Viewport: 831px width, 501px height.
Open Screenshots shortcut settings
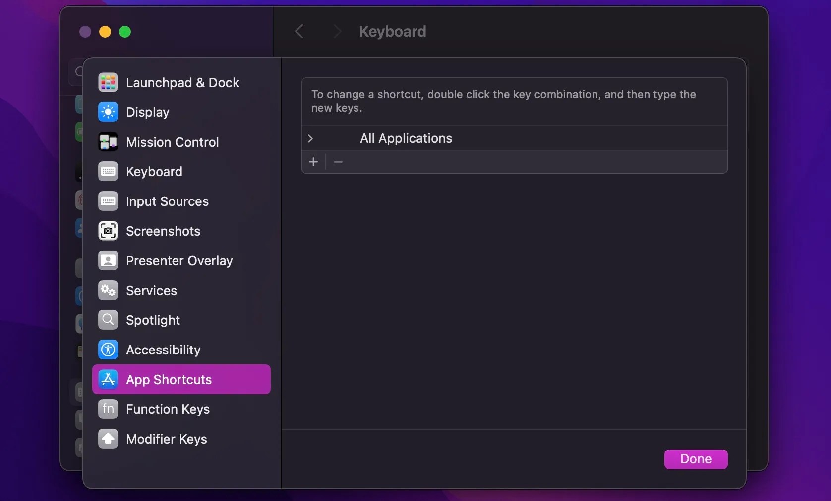click(x=163, y=231)
